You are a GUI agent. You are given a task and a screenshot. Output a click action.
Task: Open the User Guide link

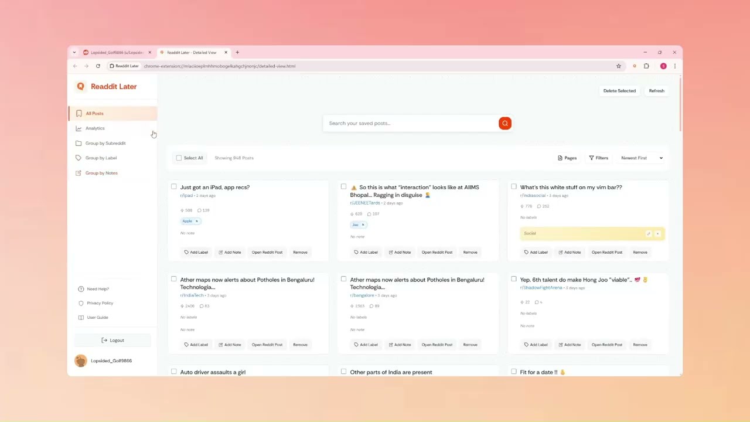[x=93, y=317]
